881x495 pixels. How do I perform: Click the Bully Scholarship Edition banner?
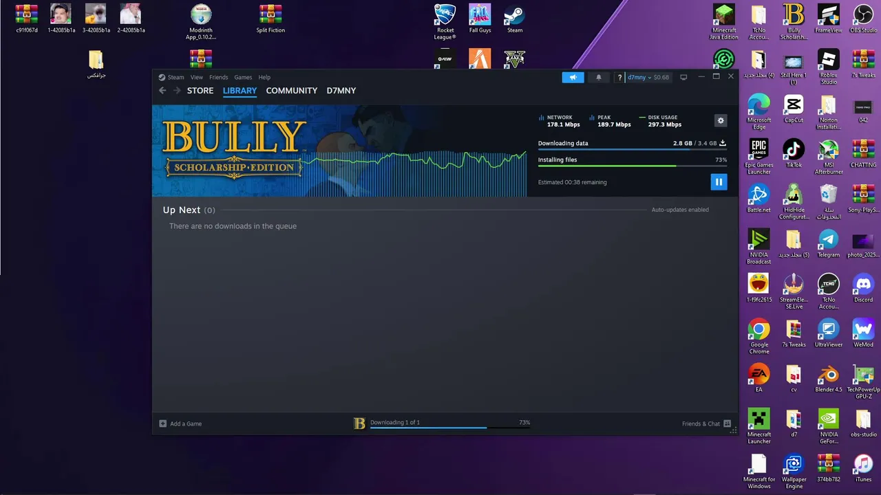339,151
